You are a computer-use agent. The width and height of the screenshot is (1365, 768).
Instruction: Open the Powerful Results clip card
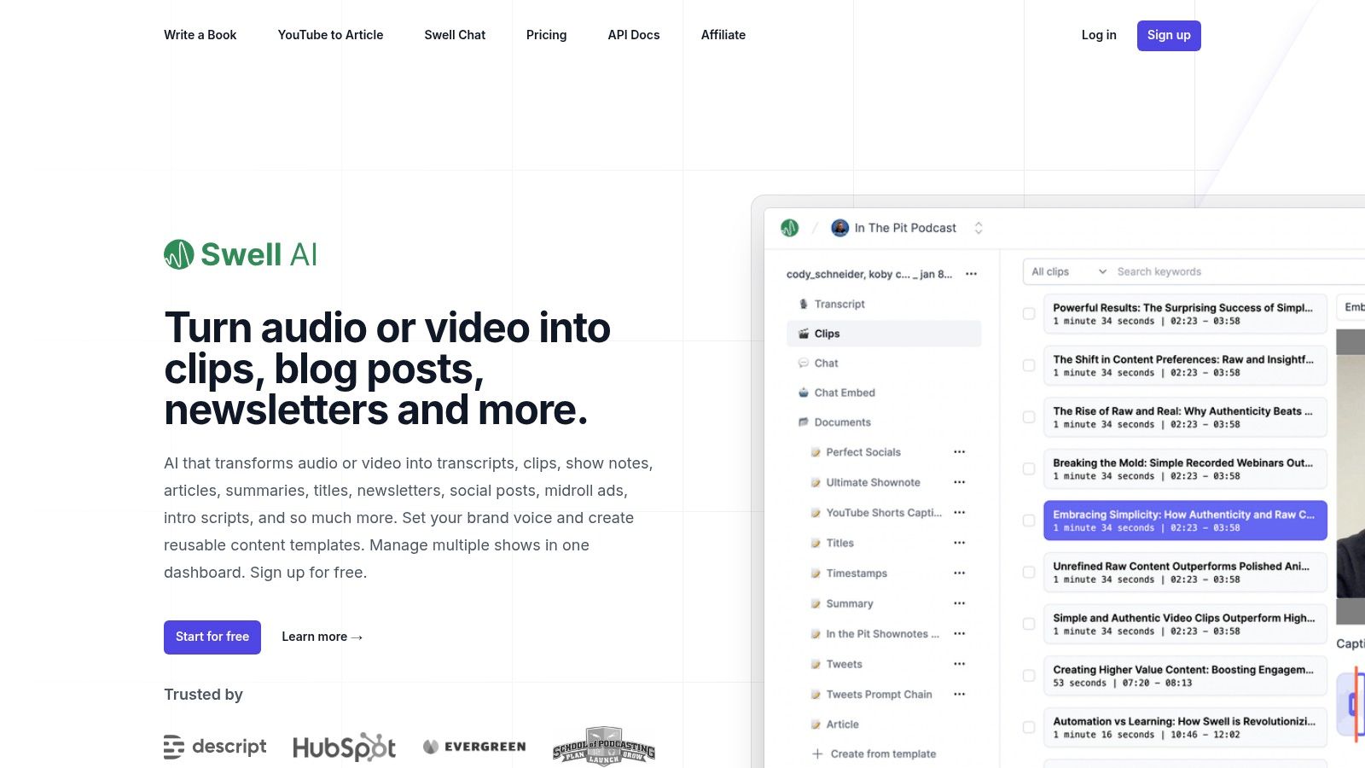(1185, 314)
